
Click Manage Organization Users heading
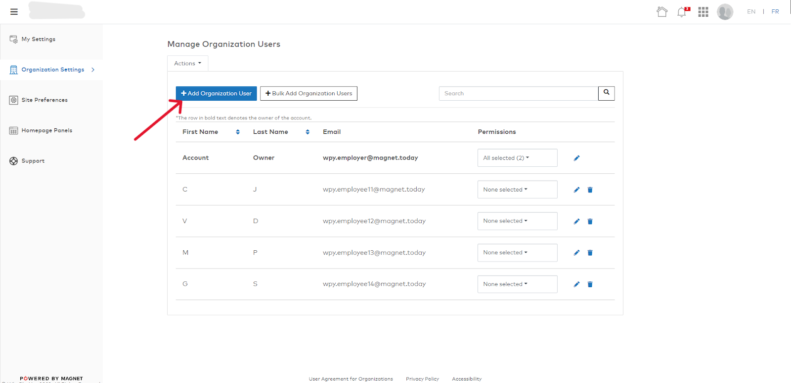tap(224, 44)
